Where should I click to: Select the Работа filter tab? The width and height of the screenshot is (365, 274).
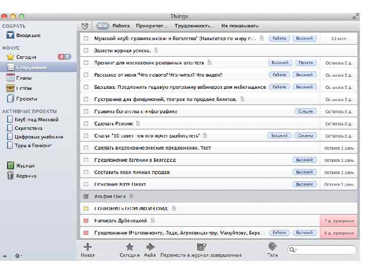tap(121, 26)
